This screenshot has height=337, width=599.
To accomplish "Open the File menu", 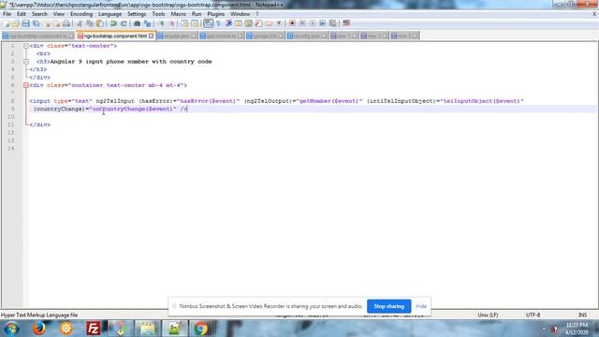I will [x=7, y=14].
